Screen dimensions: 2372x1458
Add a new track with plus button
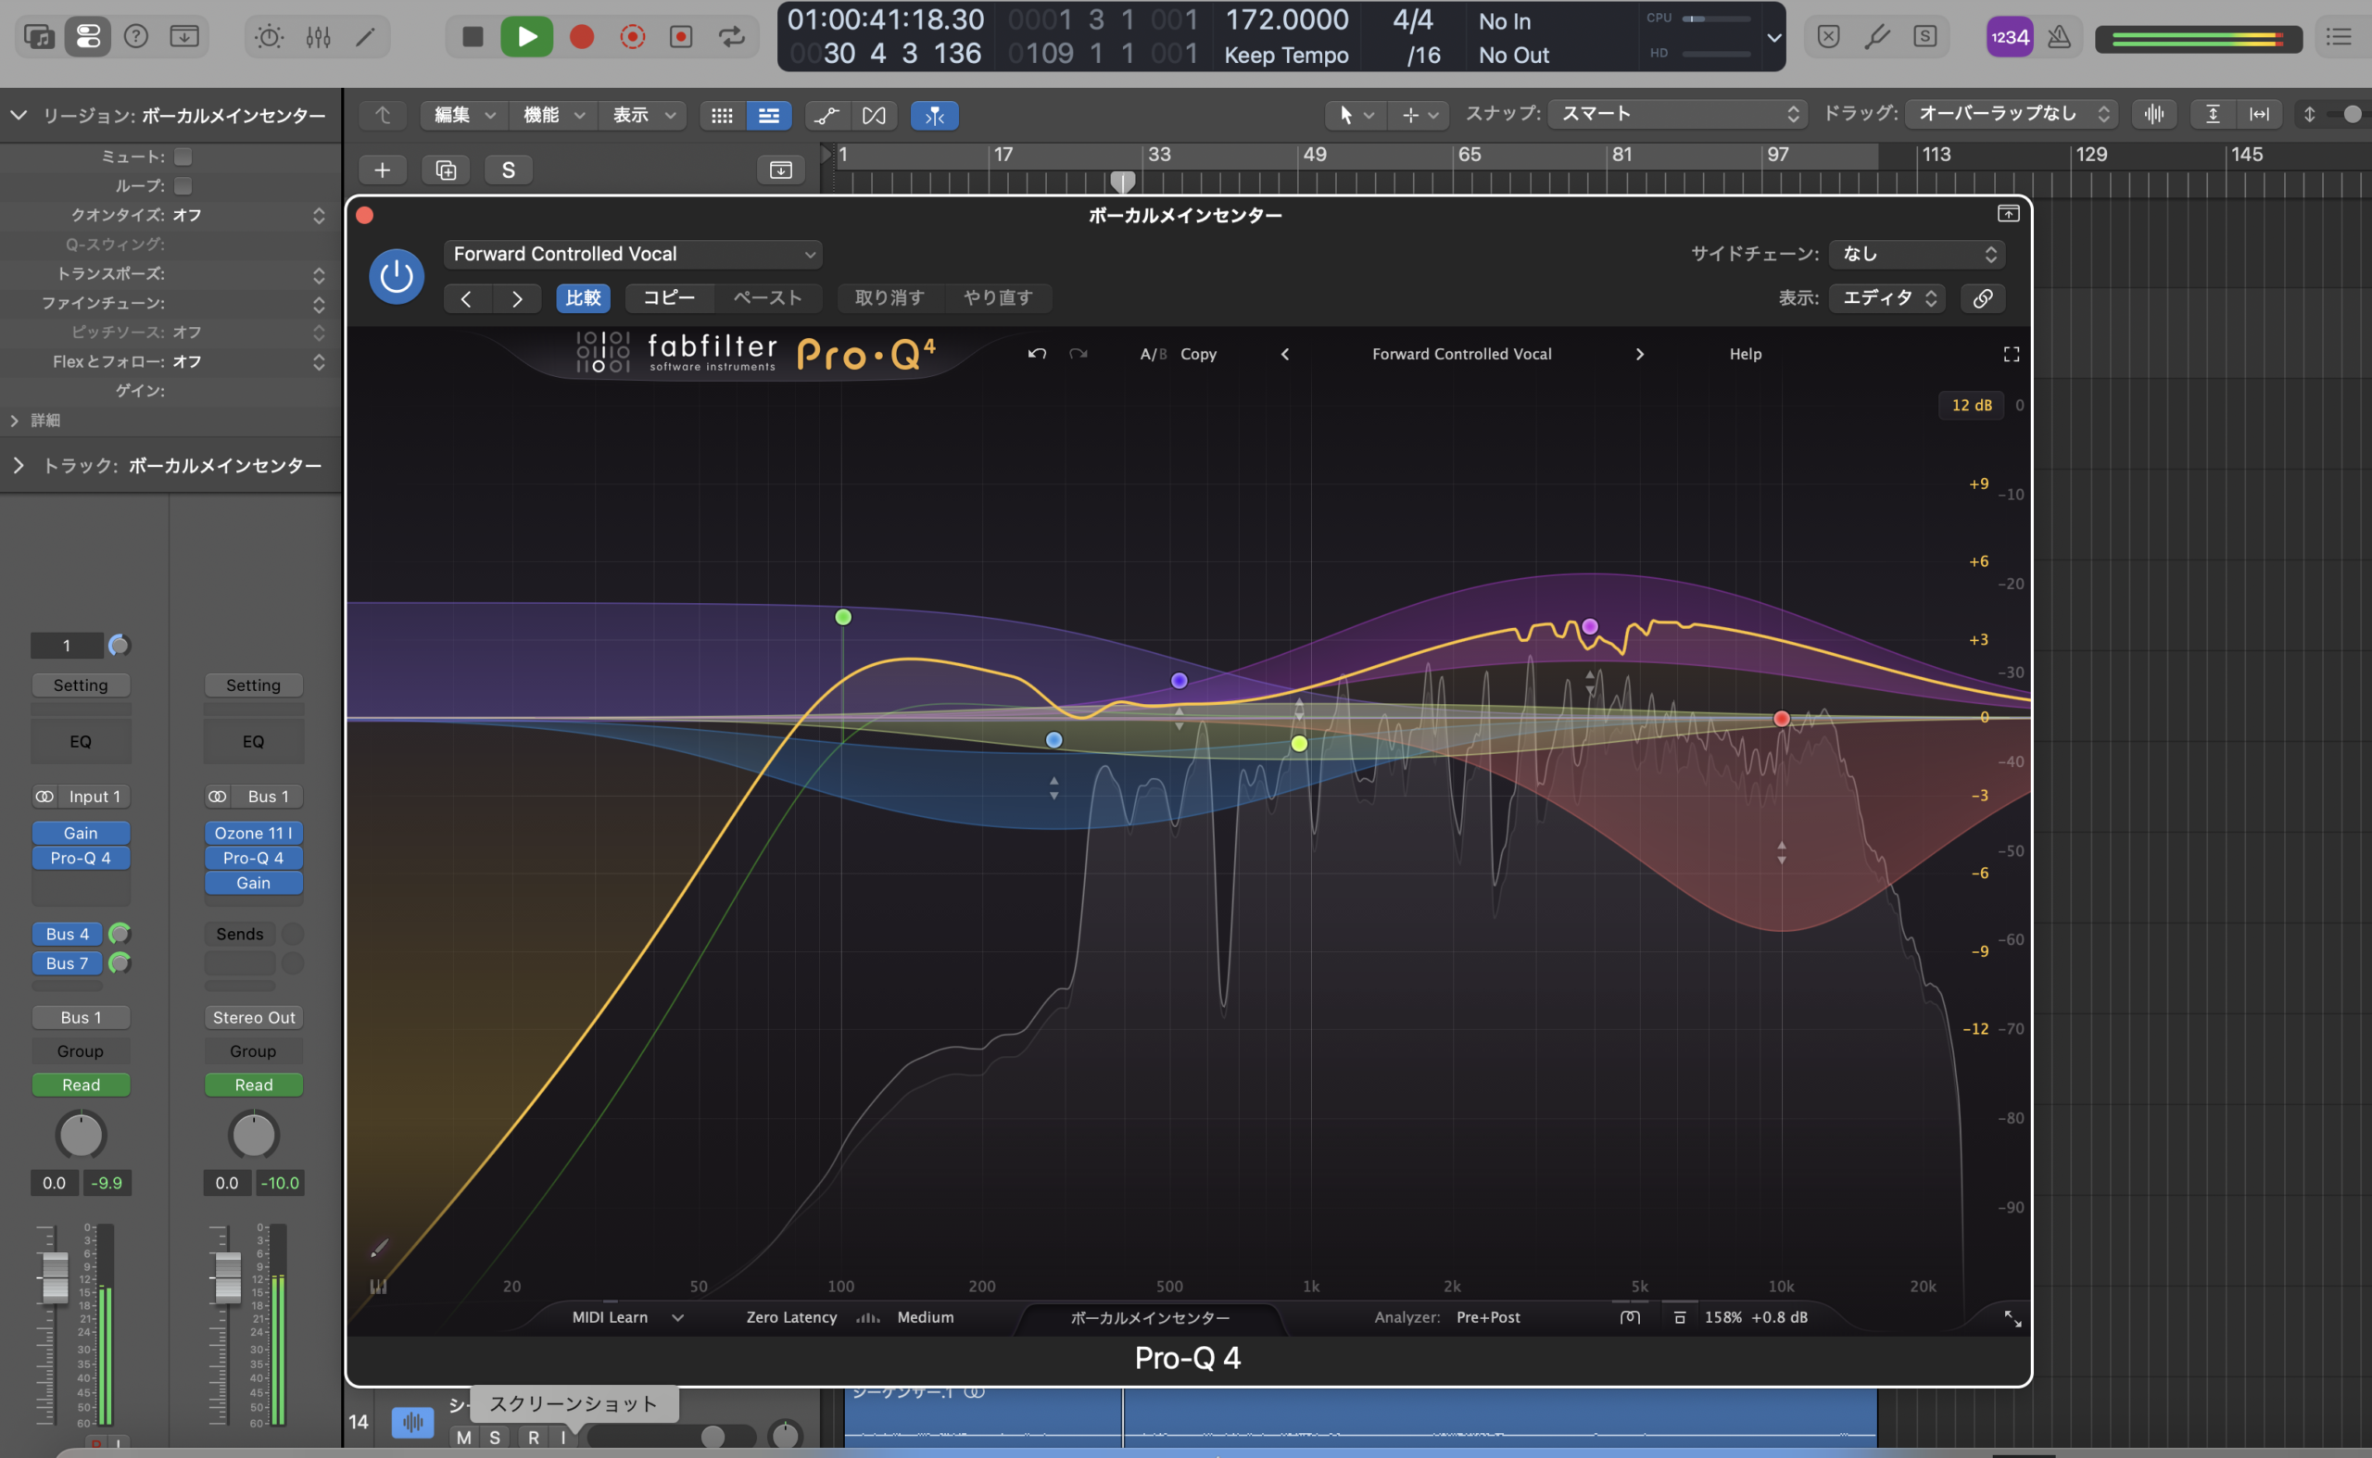tap(382, 170)
